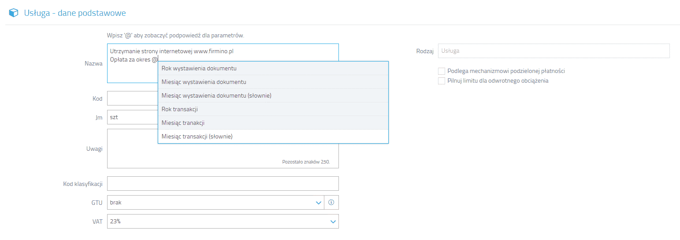Click into the Kod input field
The width and height of the screenshot is (680, 240).
click(x=132, y=98)
